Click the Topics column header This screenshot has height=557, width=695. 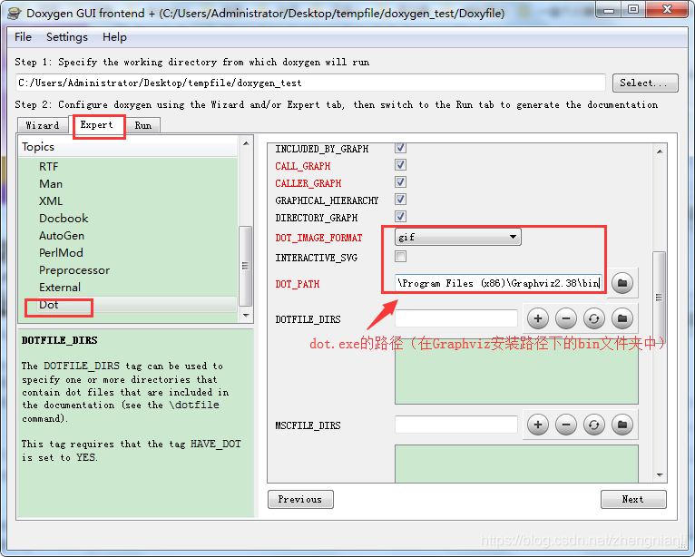pos(128,147)
